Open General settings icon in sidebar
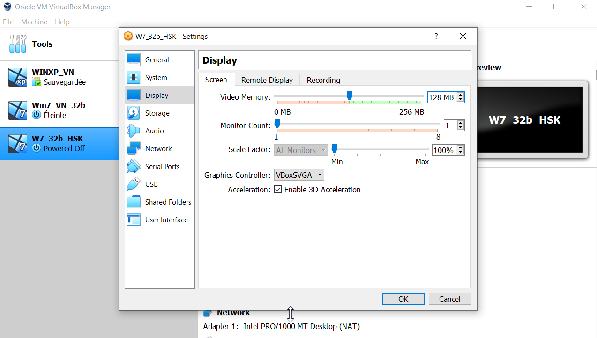Viewport: 597px width, 338px height. coord(134,59)
